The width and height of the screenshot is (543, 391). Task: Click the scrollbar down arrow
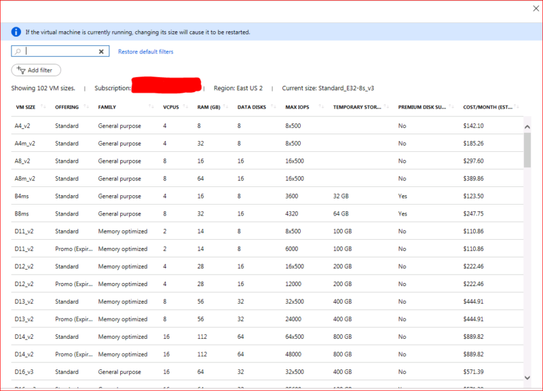click(x=527, y=377)
